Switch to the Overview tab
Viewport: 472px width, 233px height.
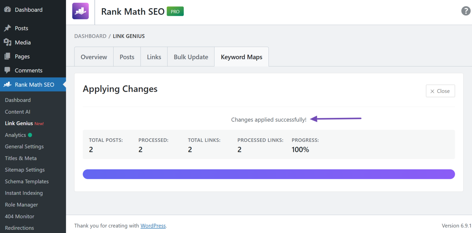click(x=94, y=57)
